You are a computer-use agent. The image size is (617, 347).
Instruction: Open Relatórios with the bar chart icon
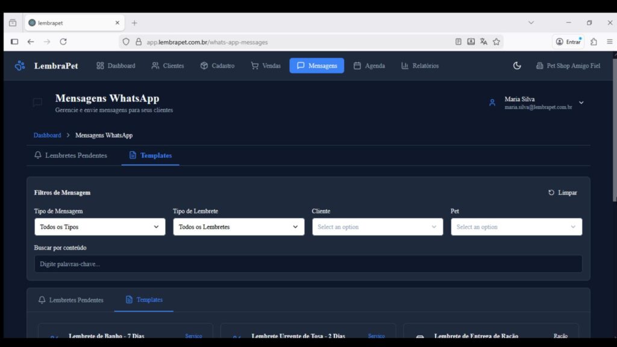420,66
